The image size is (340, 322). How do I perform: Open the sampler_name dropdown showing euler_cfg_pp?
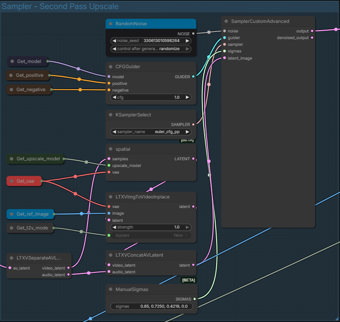click(x=151, y=132)
